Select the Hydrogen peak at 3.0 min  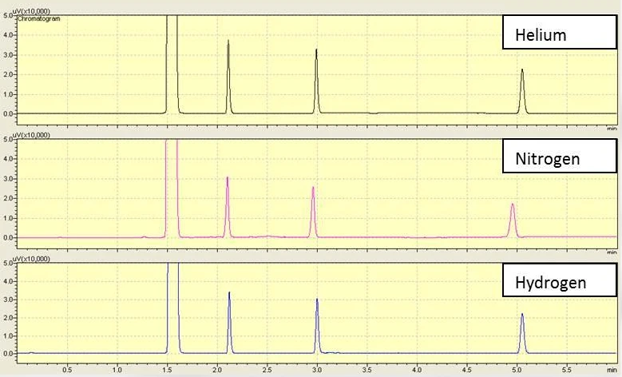(x=317, y=326)
